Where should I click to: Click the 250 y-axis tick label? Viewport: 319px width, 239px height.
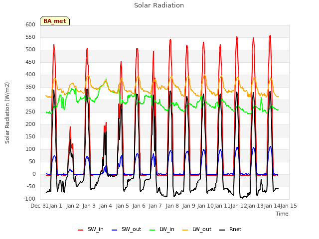click(30, 112)
